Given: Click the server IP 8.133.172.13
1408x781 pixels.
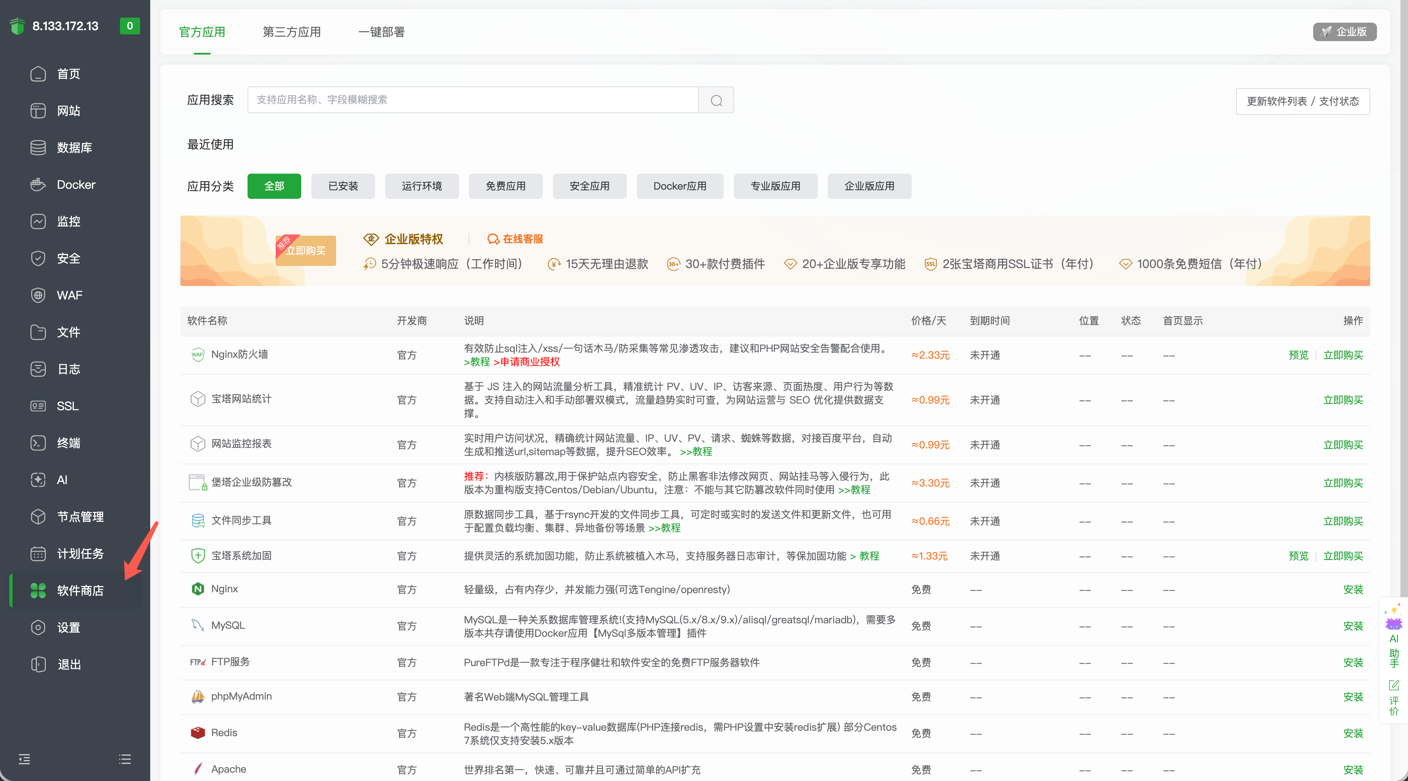Looking at the screenshot, I should coord(65,26).
